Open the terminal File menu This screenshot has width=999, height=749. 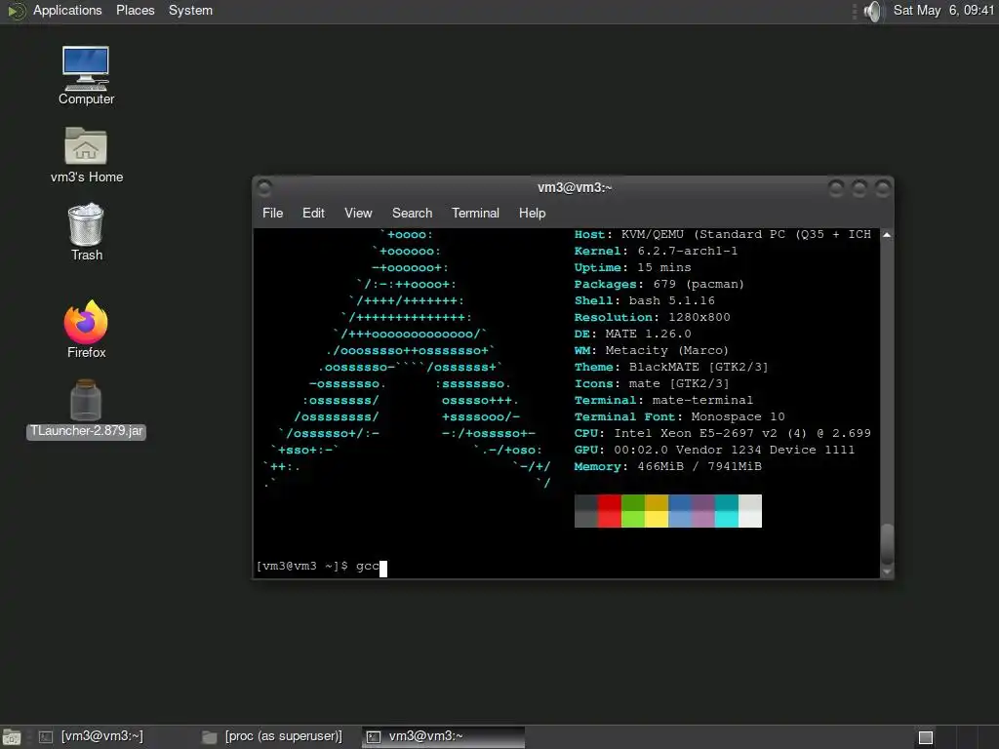click(x=273, y=213)
